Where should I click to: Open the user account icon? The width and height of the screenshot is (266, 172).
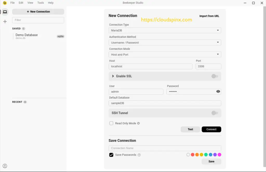(x=5, y=166)
